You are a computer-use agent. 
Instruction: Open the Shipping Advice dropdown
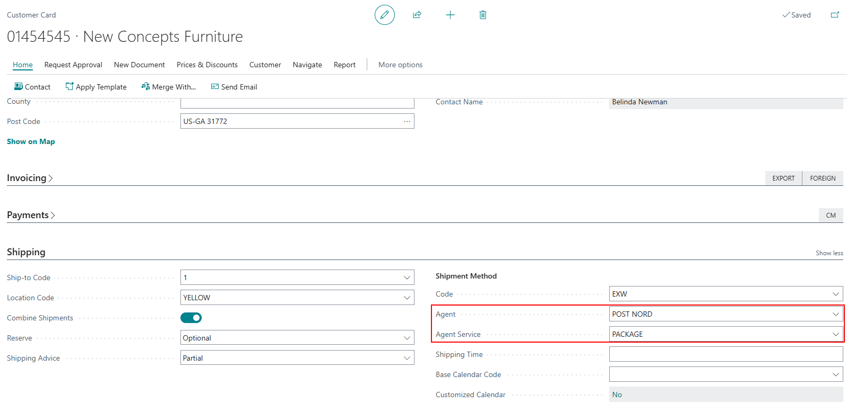tap(407, 358)
